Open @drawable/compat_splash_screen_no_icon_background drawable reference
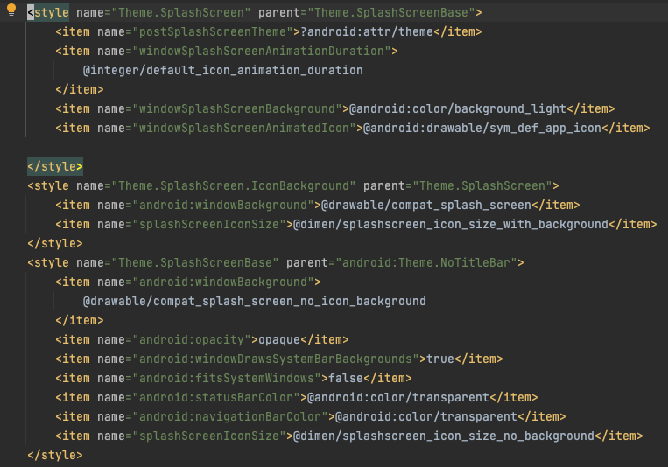This screenshot has height=467, width=668. point(254,301)
